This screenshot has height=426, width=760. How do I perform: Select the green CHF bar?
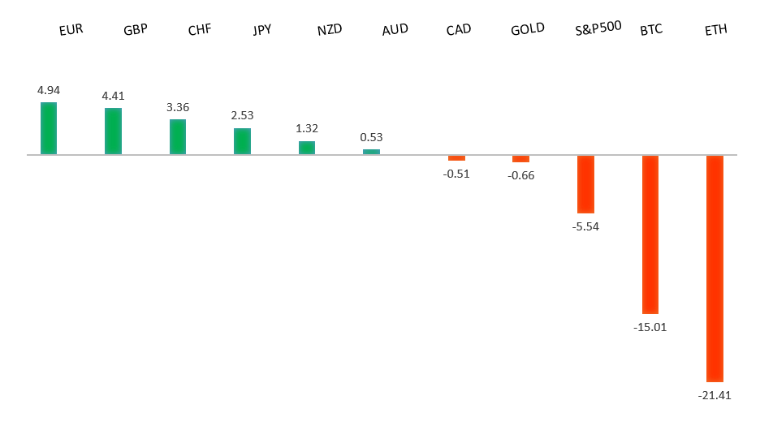tap(178, 136)
